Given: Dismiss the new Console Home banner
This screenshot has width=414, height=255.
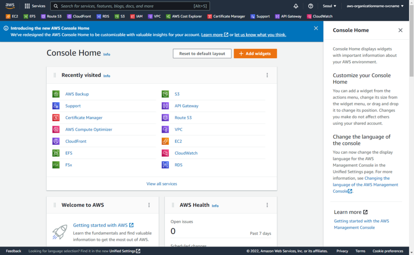Looking at the screenshot, I should point(316,28).
